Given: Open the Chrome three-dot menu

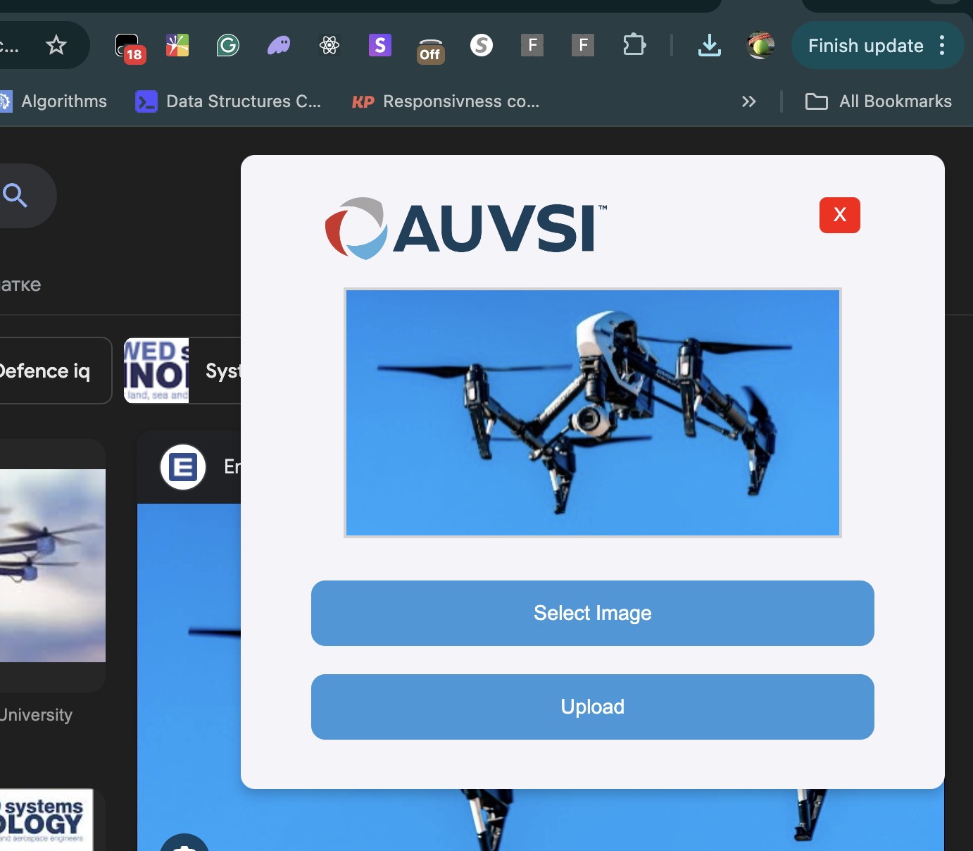Looking at the screenshot, I should 942,46.
